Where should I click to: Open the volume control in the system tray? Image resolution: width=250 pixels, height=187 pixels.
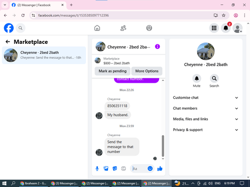coord(210,184)
